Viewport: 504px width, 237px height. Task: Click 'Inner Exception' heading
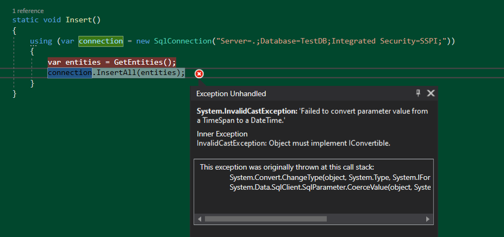point(222,134)
